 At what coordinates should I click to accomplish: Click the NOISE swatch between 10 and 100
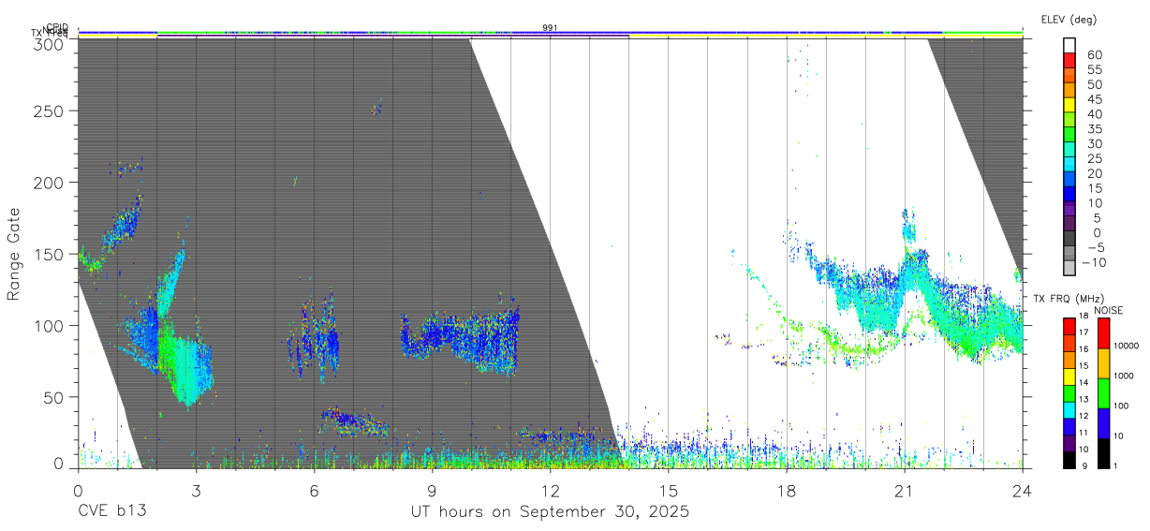1103,422
